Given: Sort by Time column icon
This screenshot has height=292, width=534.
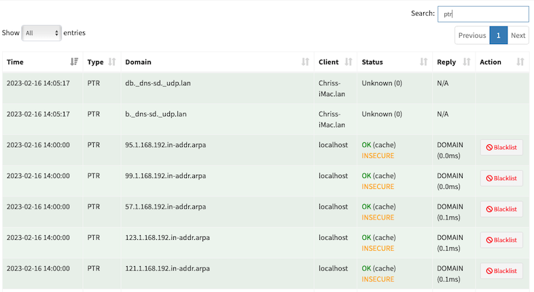Looking at the screenshot, I should point(74,62).
